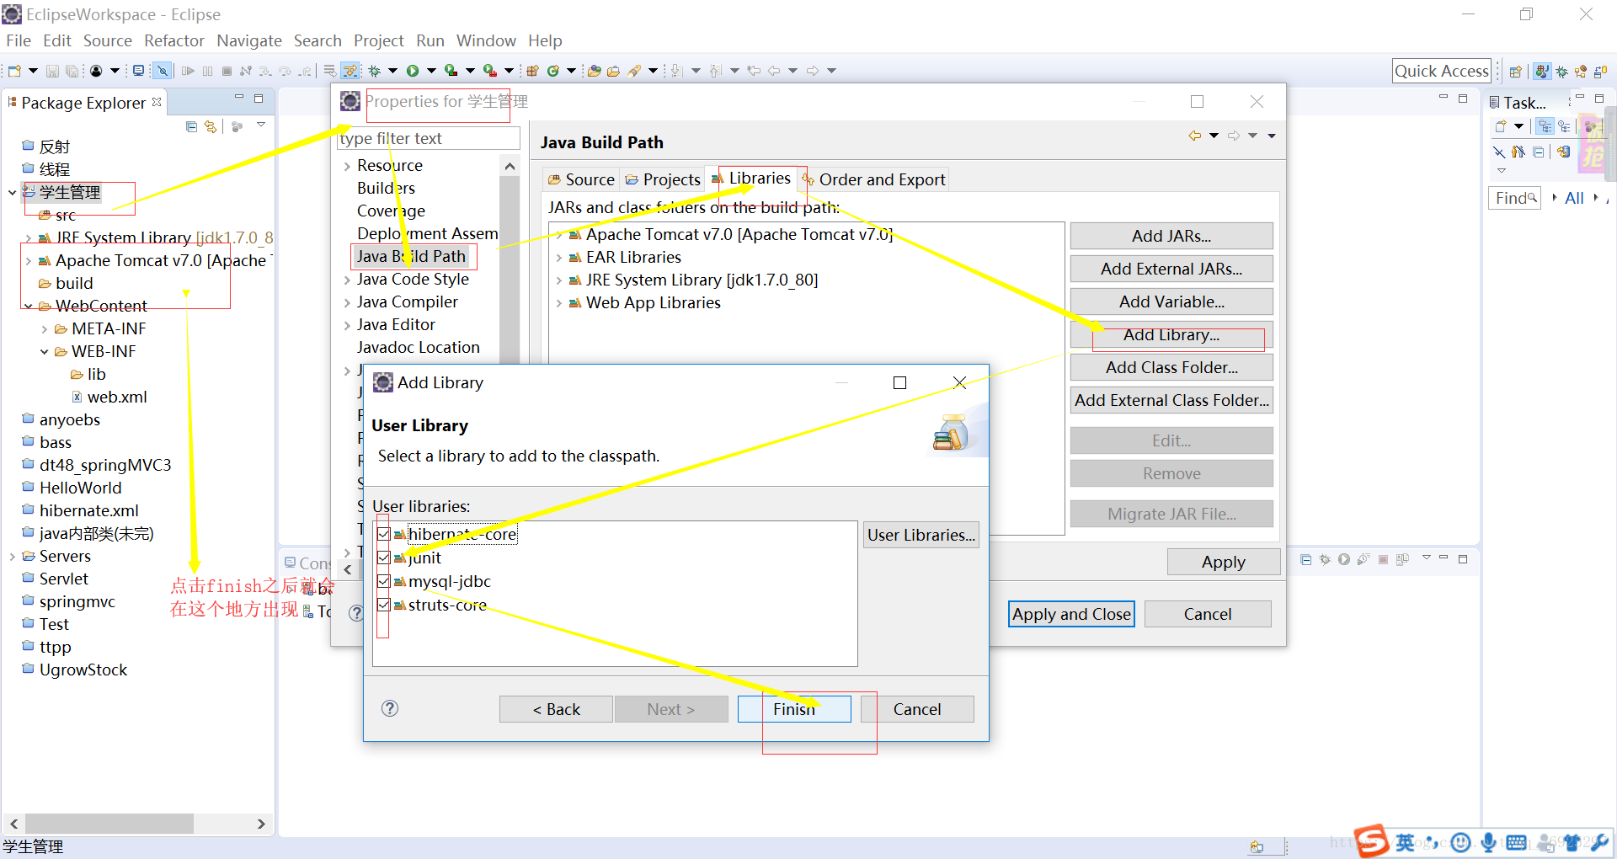The width and height of the screenshot is (1617, 859).
Task: Switch to the Source tab in Java Build Path
Action: tap(581, 179)
